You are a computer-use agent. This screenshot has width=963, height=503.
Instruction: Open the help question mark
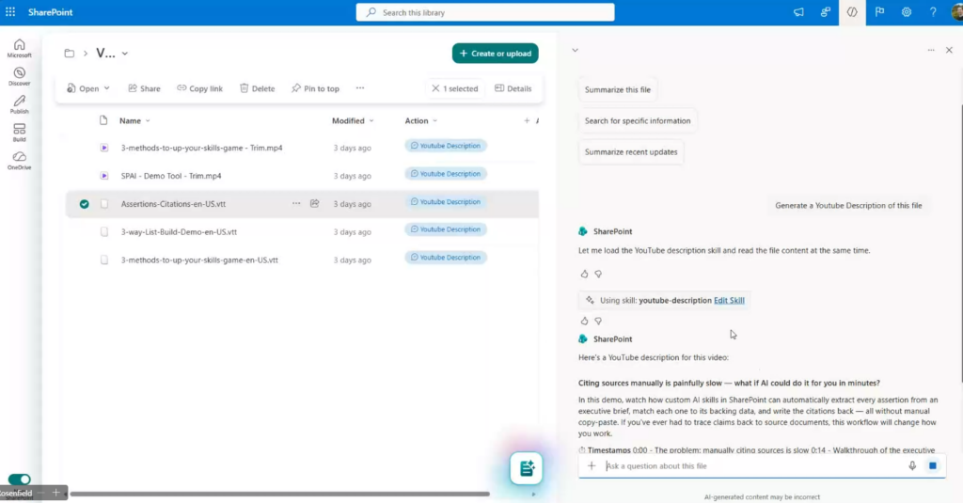(933, 12)
